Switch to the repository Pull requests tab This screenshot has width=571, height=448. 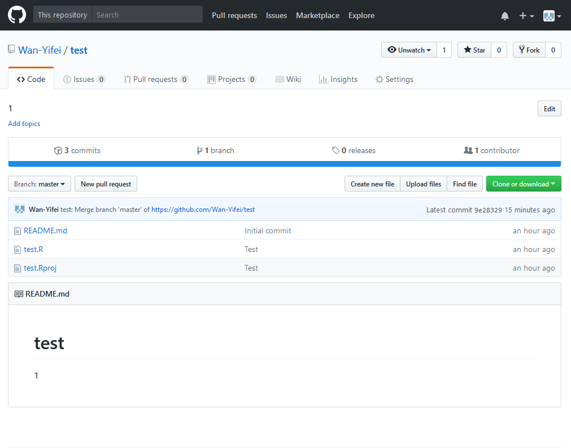click(156, 79)
